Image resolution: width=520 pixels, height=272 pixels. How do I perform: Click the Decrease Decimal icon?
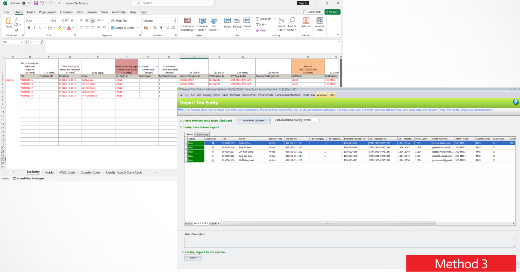point(173,28)
